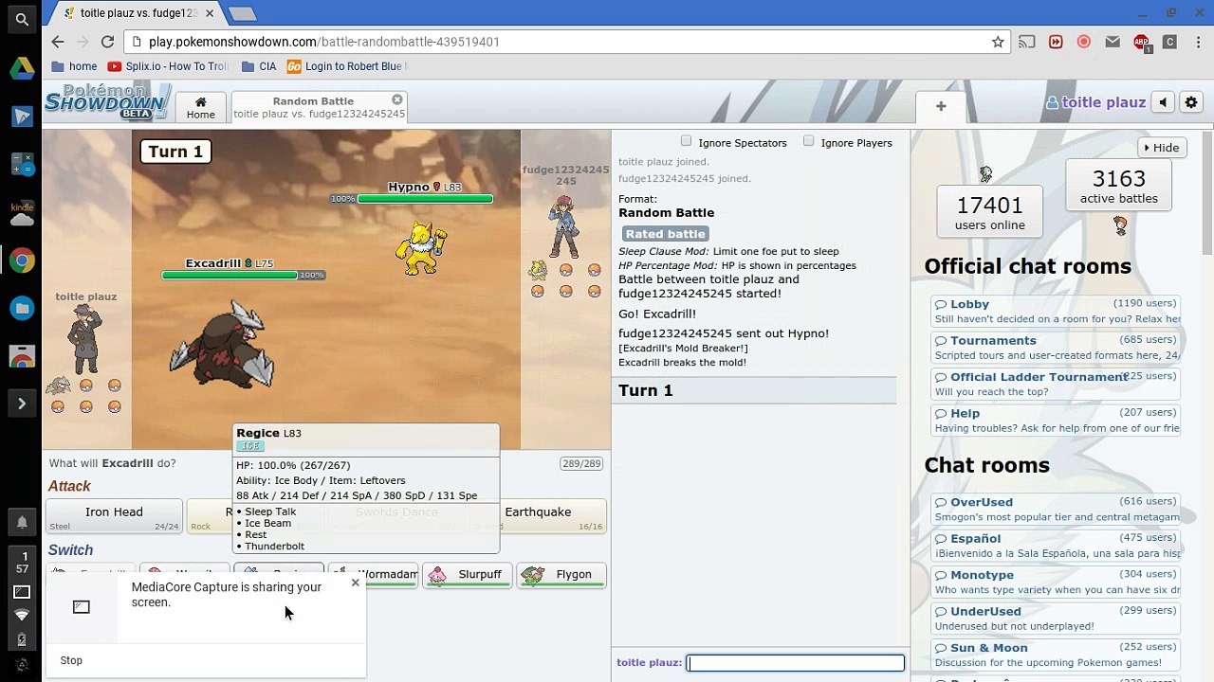1214x682 pixels.
Task: Join the Help chat room
Action: click(1055, 421)
